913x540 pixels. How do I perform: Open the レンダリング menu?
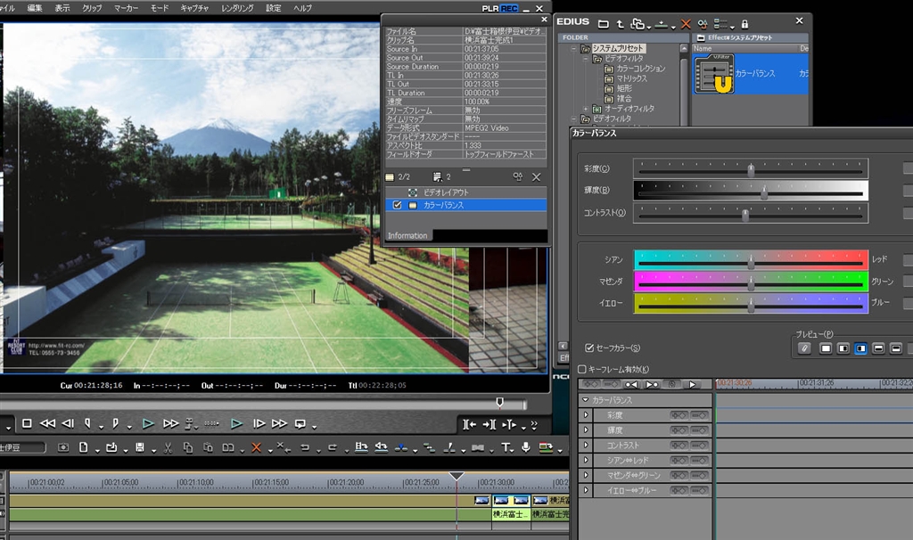(x=236, y=7)
